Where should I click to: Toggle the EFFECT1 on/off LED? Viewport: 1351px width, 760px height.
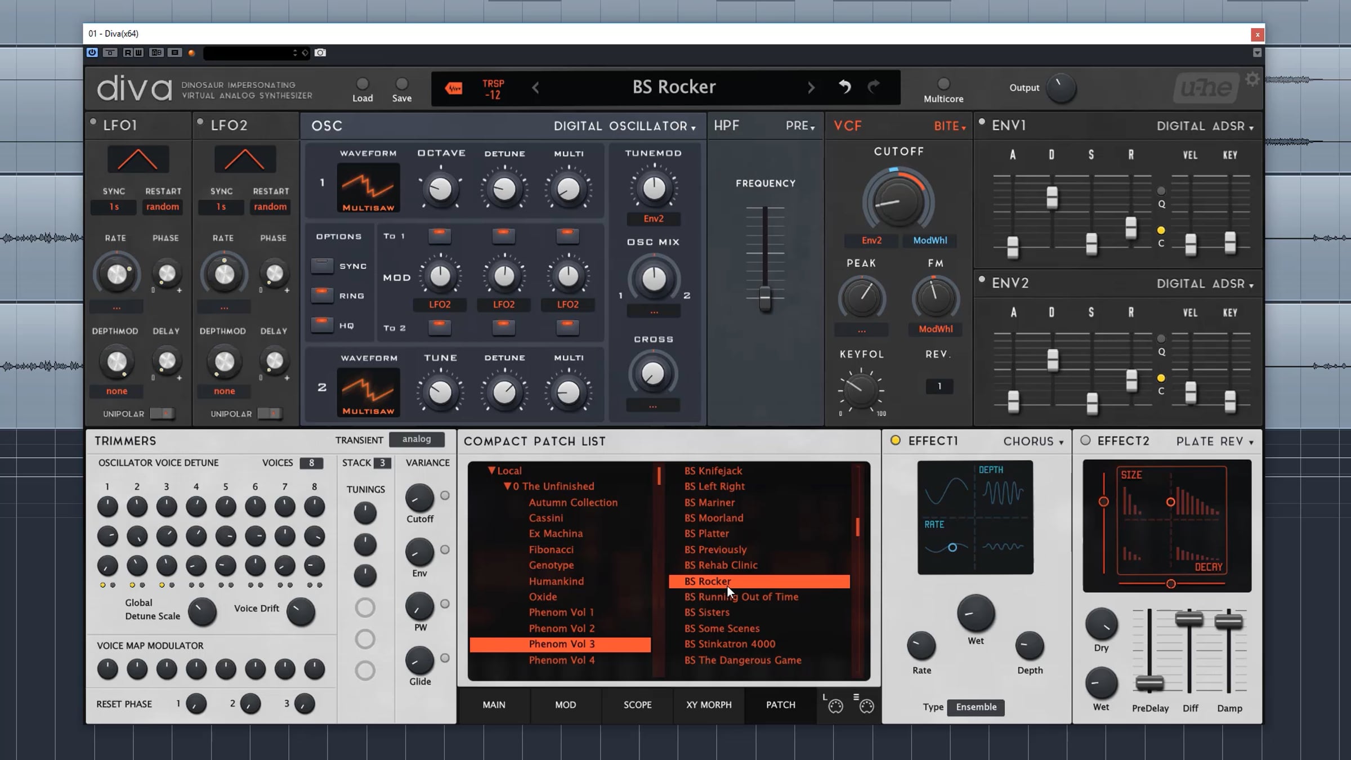896,440
